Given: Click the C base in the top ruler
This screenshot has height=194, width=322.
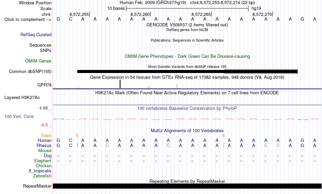Looking at the screenshot, I should tap(71, 19).
